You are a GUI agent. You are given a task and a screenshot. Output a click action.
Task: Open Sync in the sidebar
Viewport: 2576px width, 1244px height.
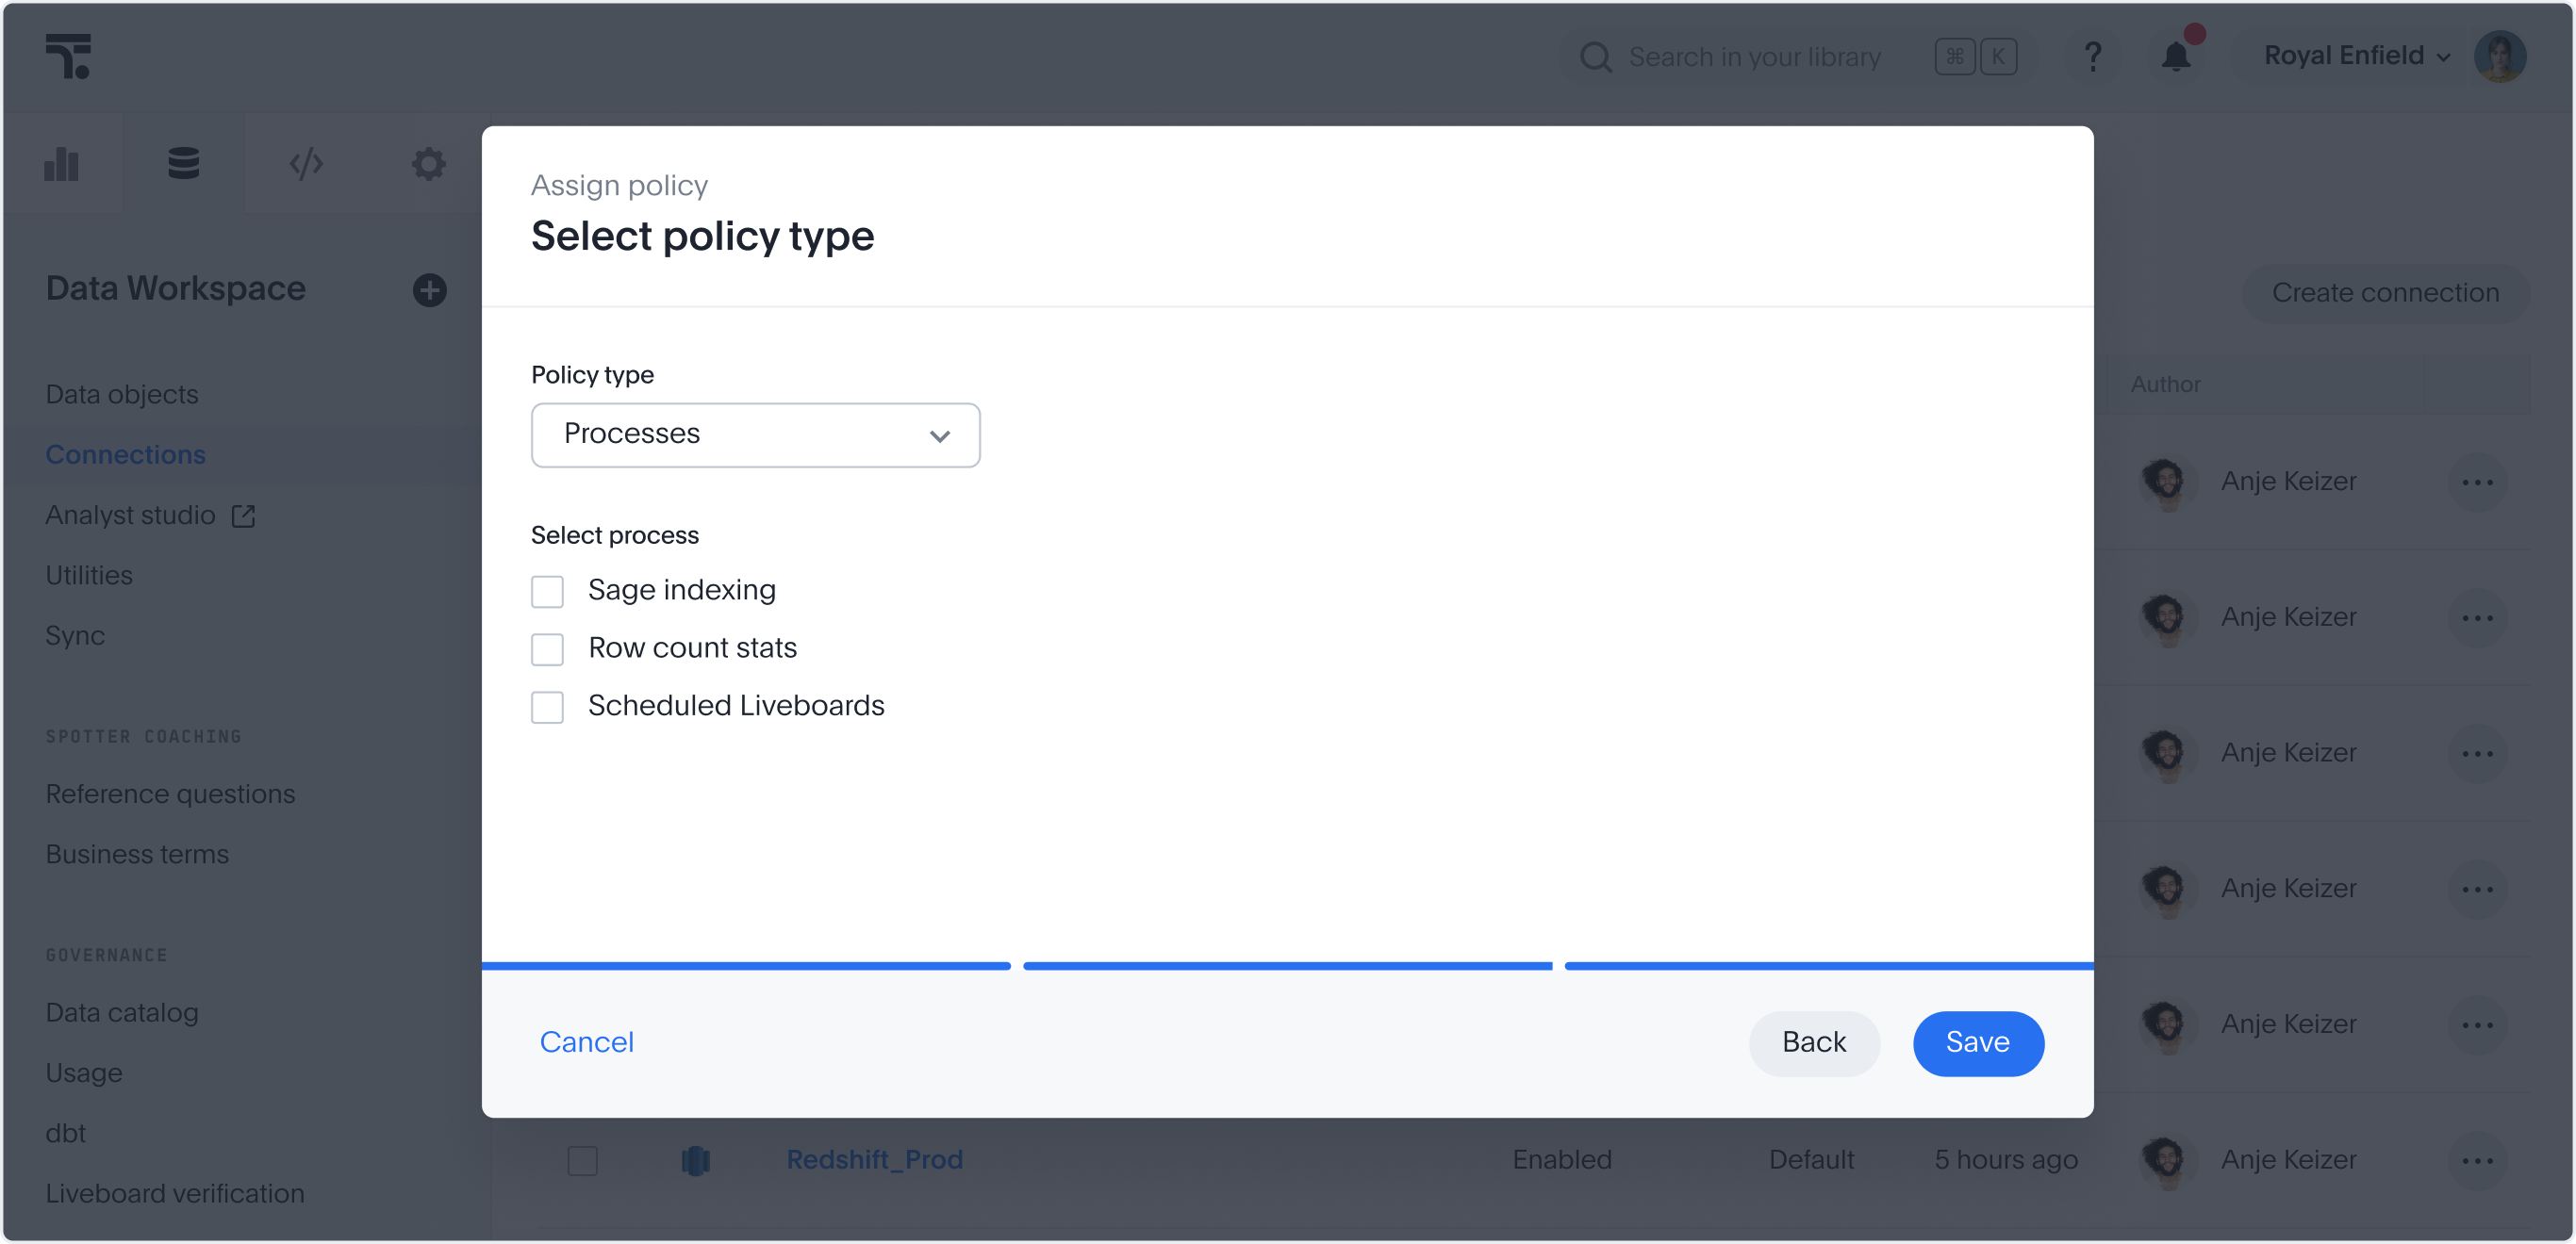(75, 636)
